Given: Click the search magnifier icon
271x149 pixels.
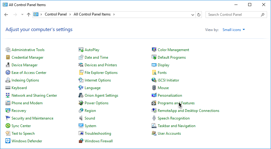Looking at the screenshot, I should coord(262,15).
